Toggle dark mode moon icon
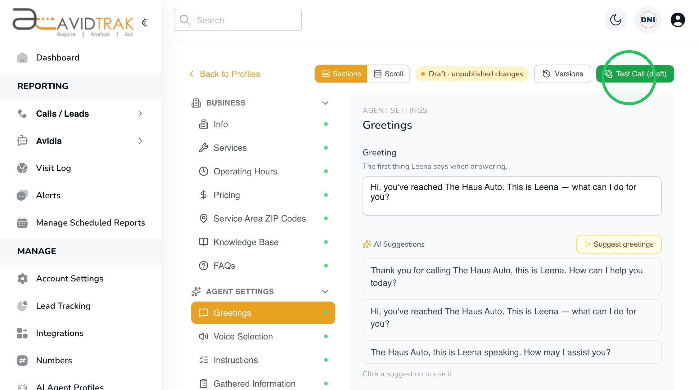This screenshot has width=699, height=390. (x=616, y=20)
